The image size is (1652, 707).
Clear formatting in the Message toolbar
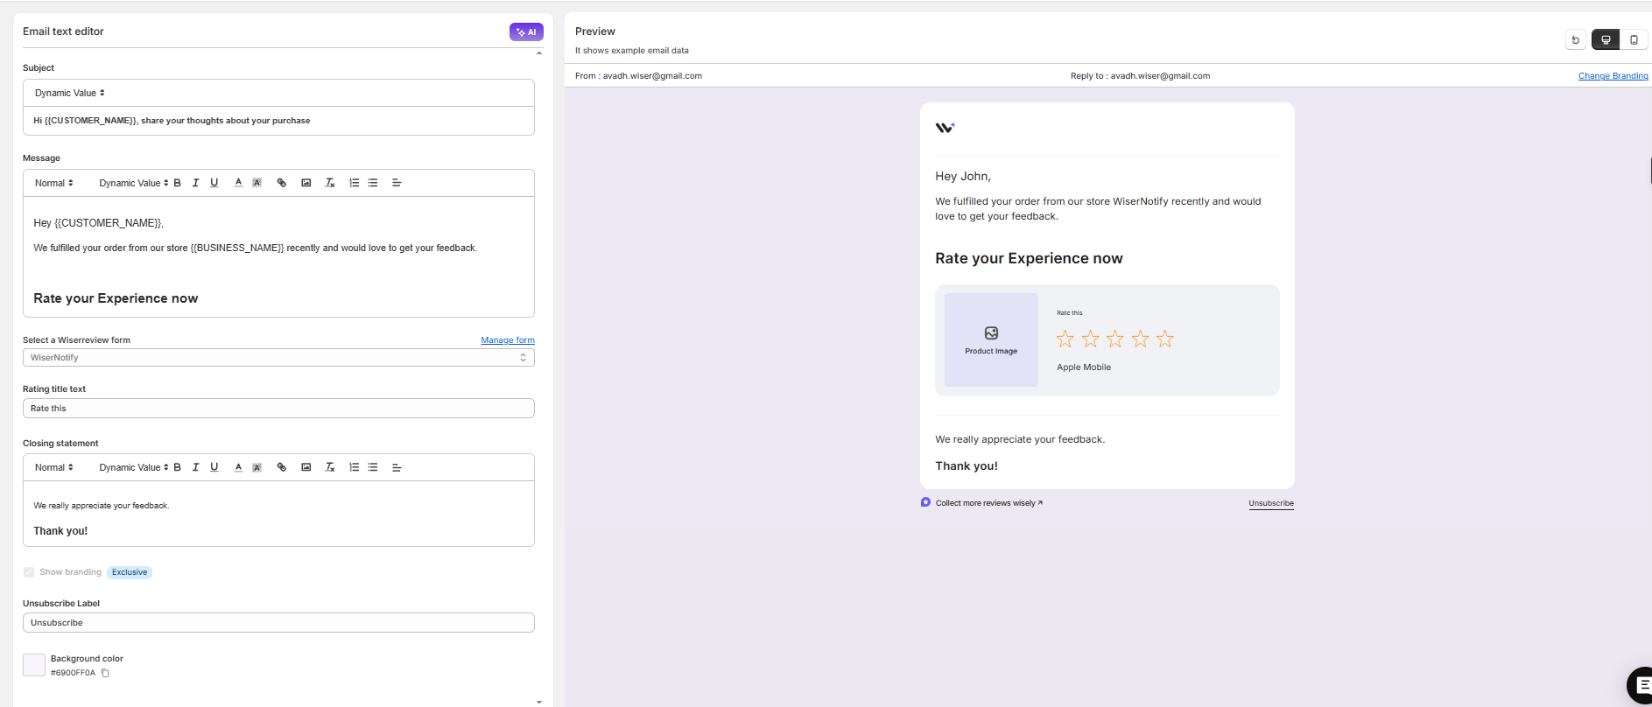[x=330, y=183]
